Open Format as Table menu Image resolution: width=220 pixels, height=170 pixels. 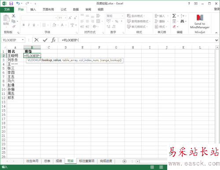pos(139,21)
